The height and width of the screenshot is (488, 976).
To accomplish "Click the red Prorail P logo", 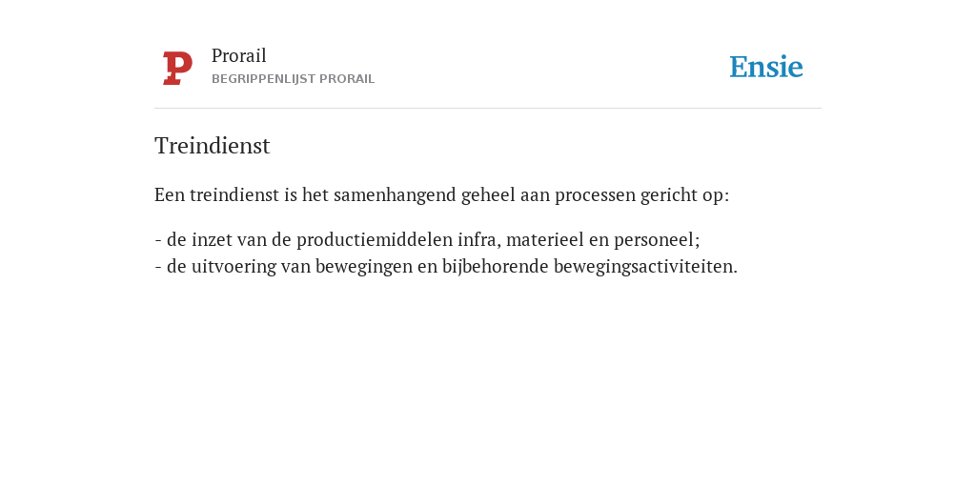I will 177,68.
